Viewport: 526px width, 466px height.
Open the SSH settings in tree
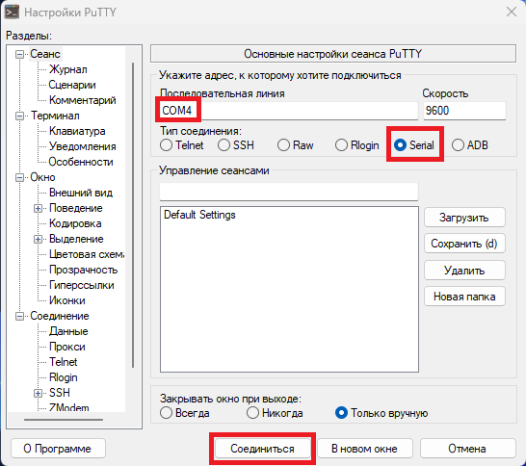pyautogui.click(x=60, y=393)
